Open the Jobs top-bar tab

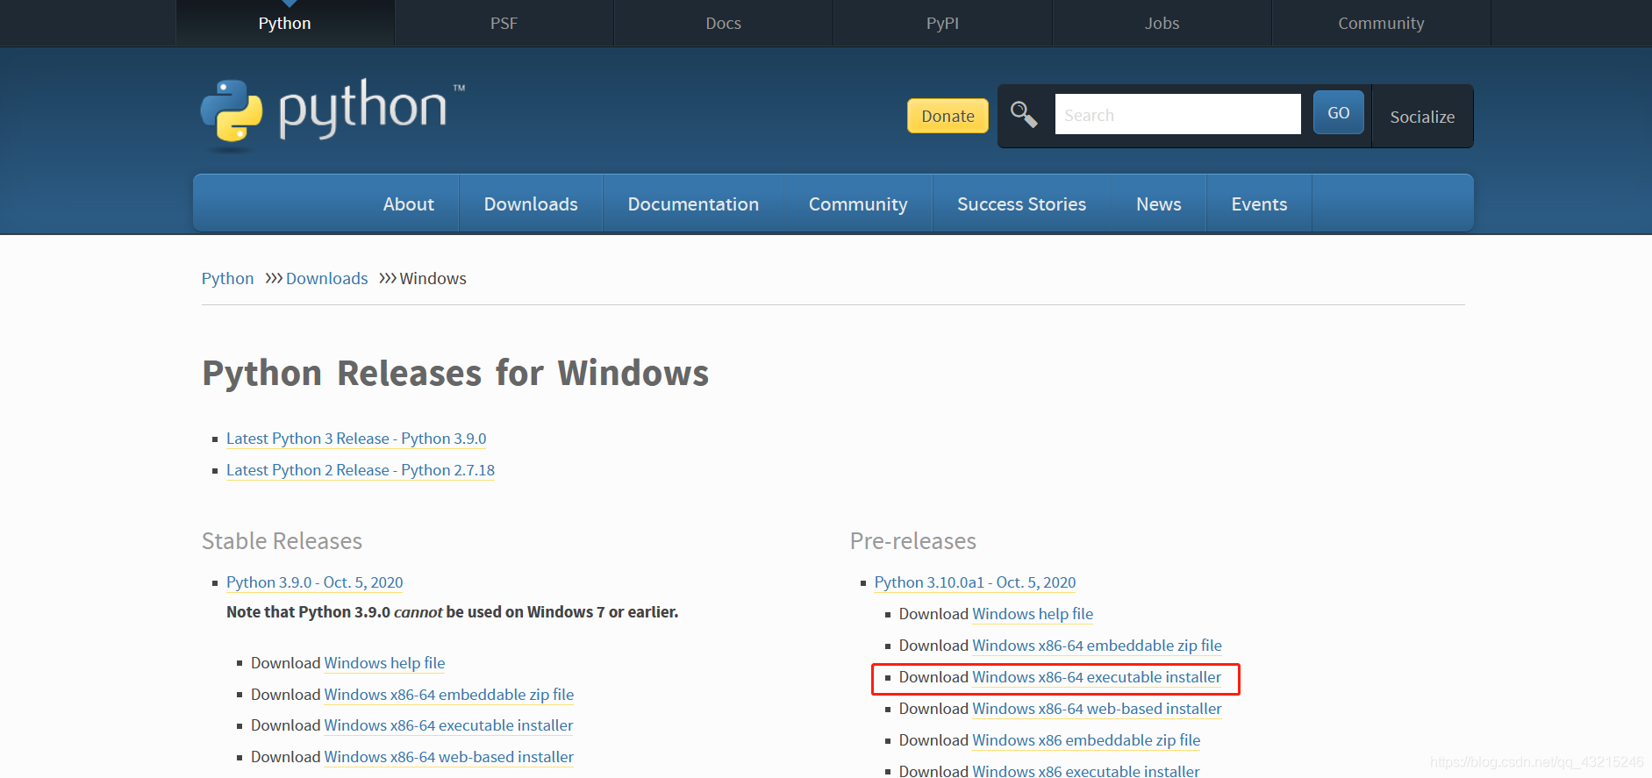pos(1162,23)
